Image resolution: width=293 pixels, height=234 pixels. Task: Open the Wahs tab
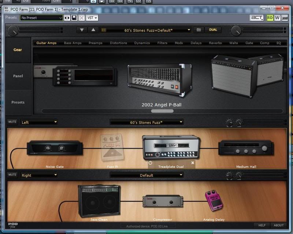[x=234, y=43]
